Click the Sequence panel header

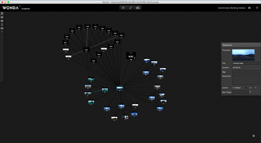tap(240, 45)
